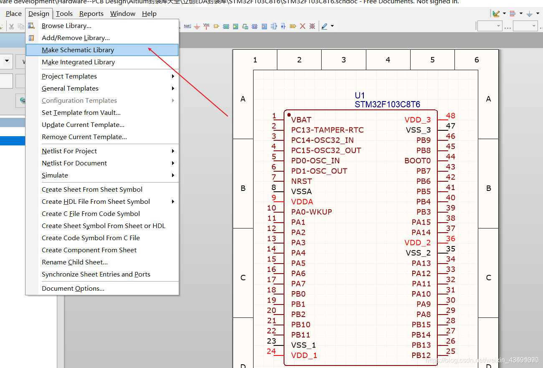Screen dimensions: 543x368
Task: Open the Reports menu
Action: (91, 13)
